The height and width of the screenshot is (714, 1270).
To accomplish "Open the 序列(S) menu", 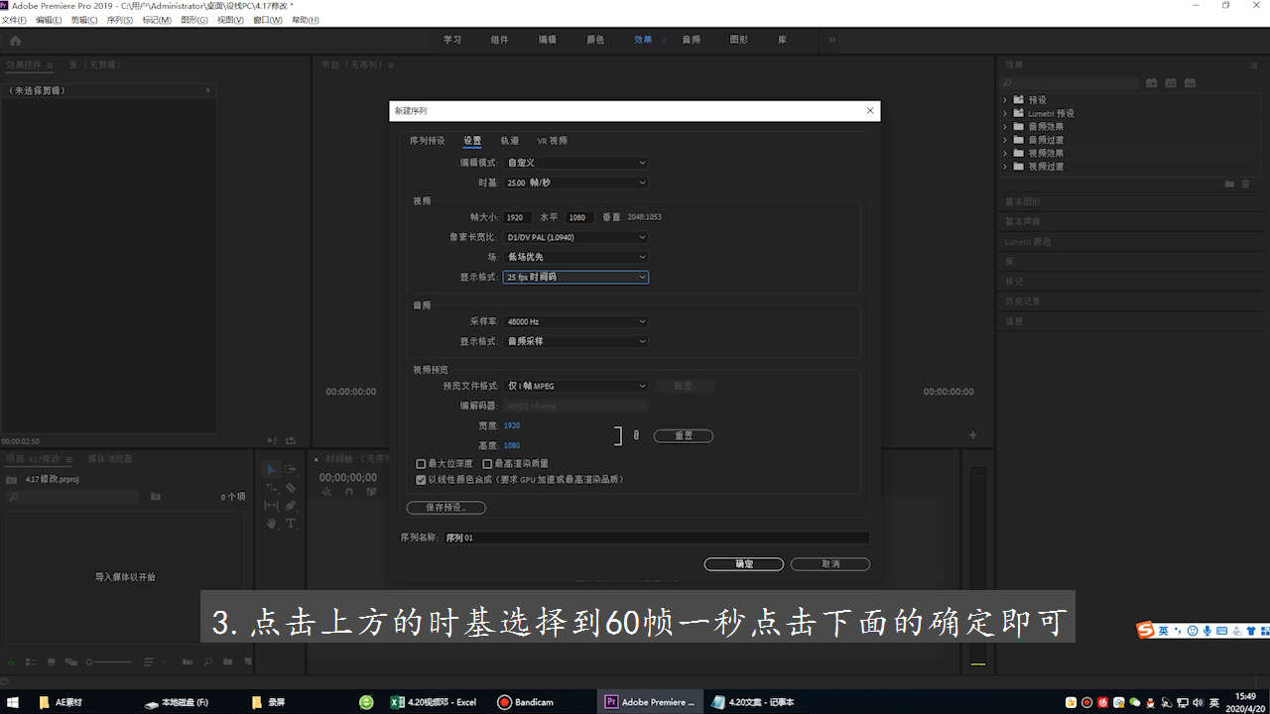I will 120,20.
